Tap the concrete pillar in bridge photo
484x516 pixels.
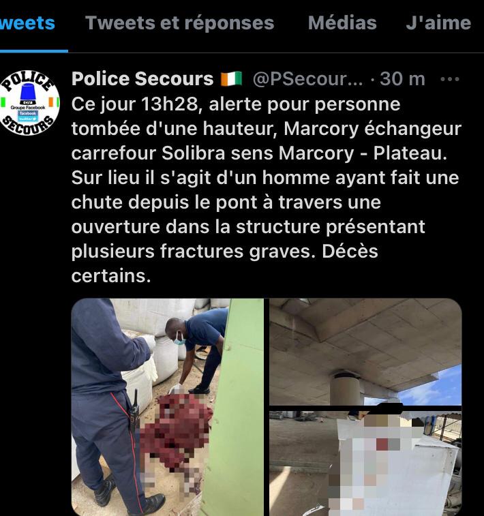tap(345, 389)
